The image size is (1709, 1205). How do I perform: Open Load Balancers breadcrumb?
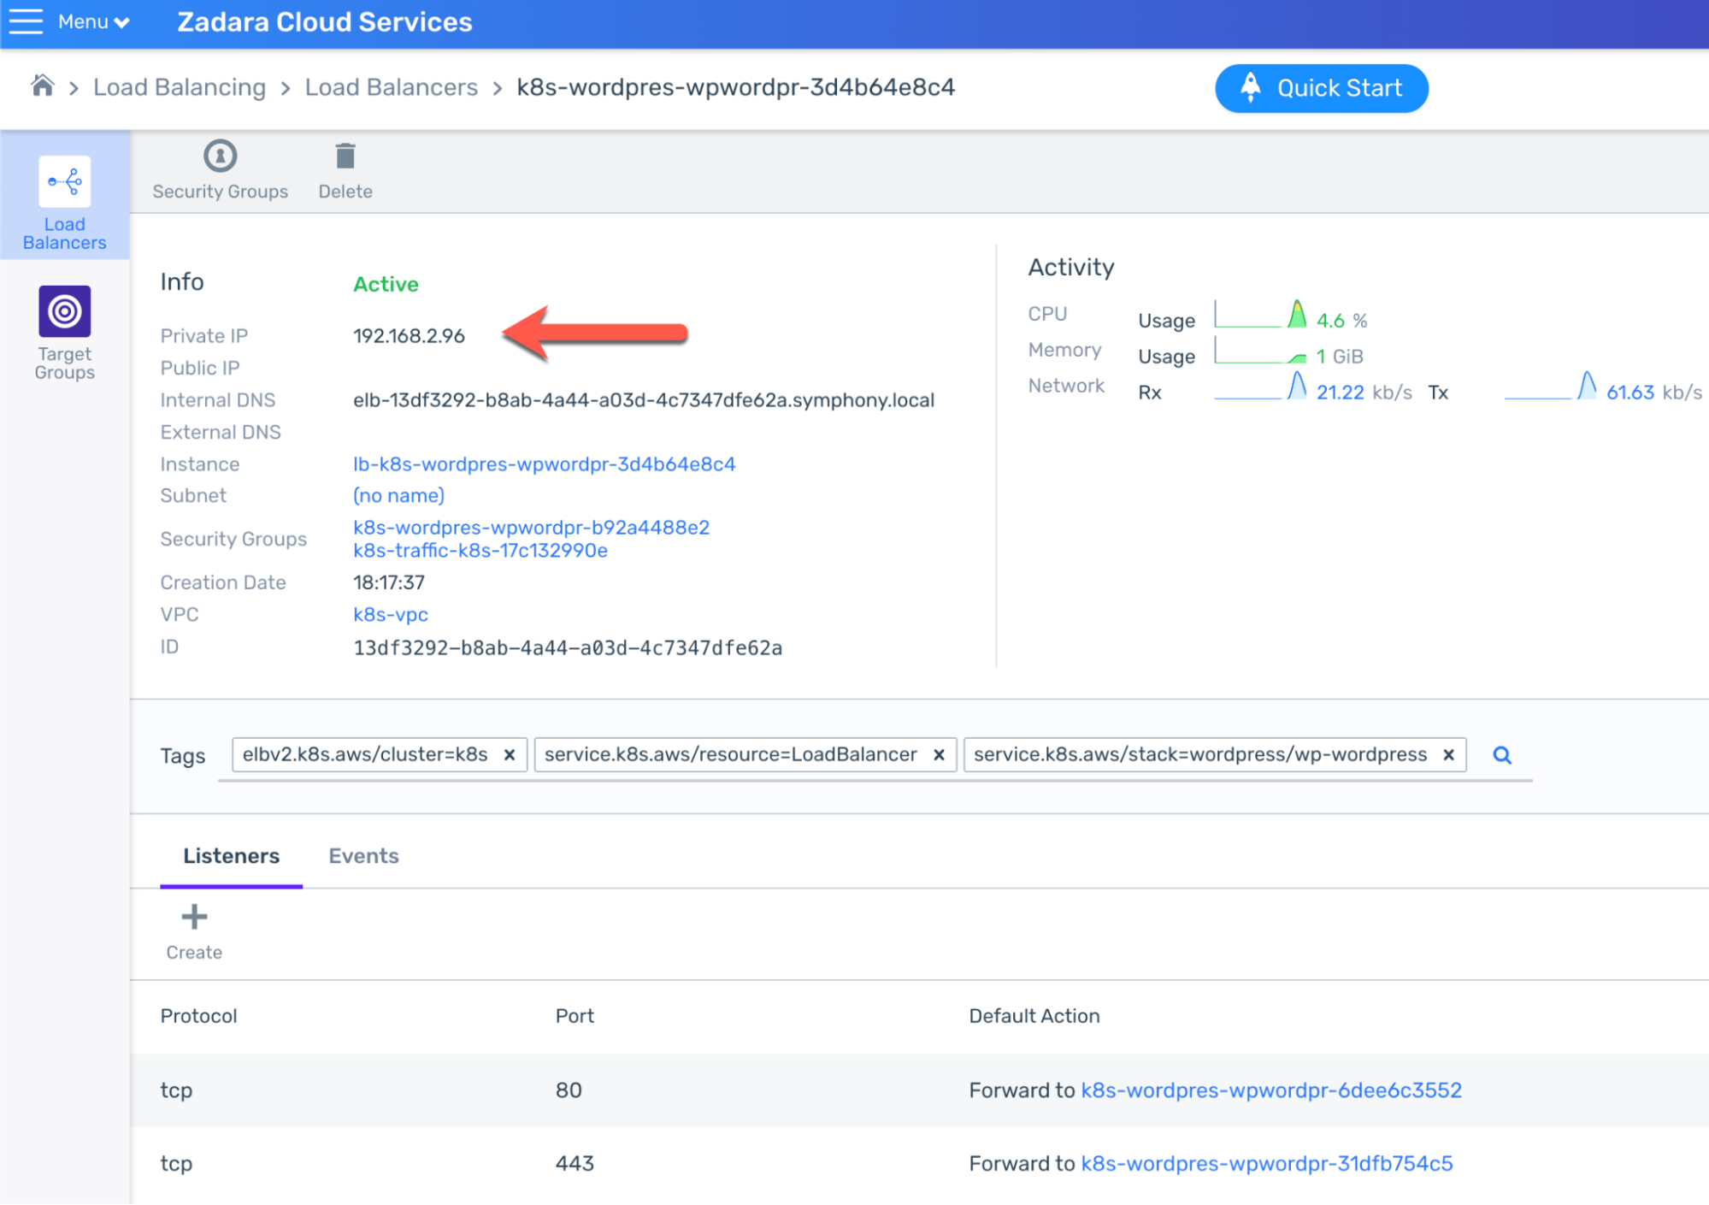(392, 87)
